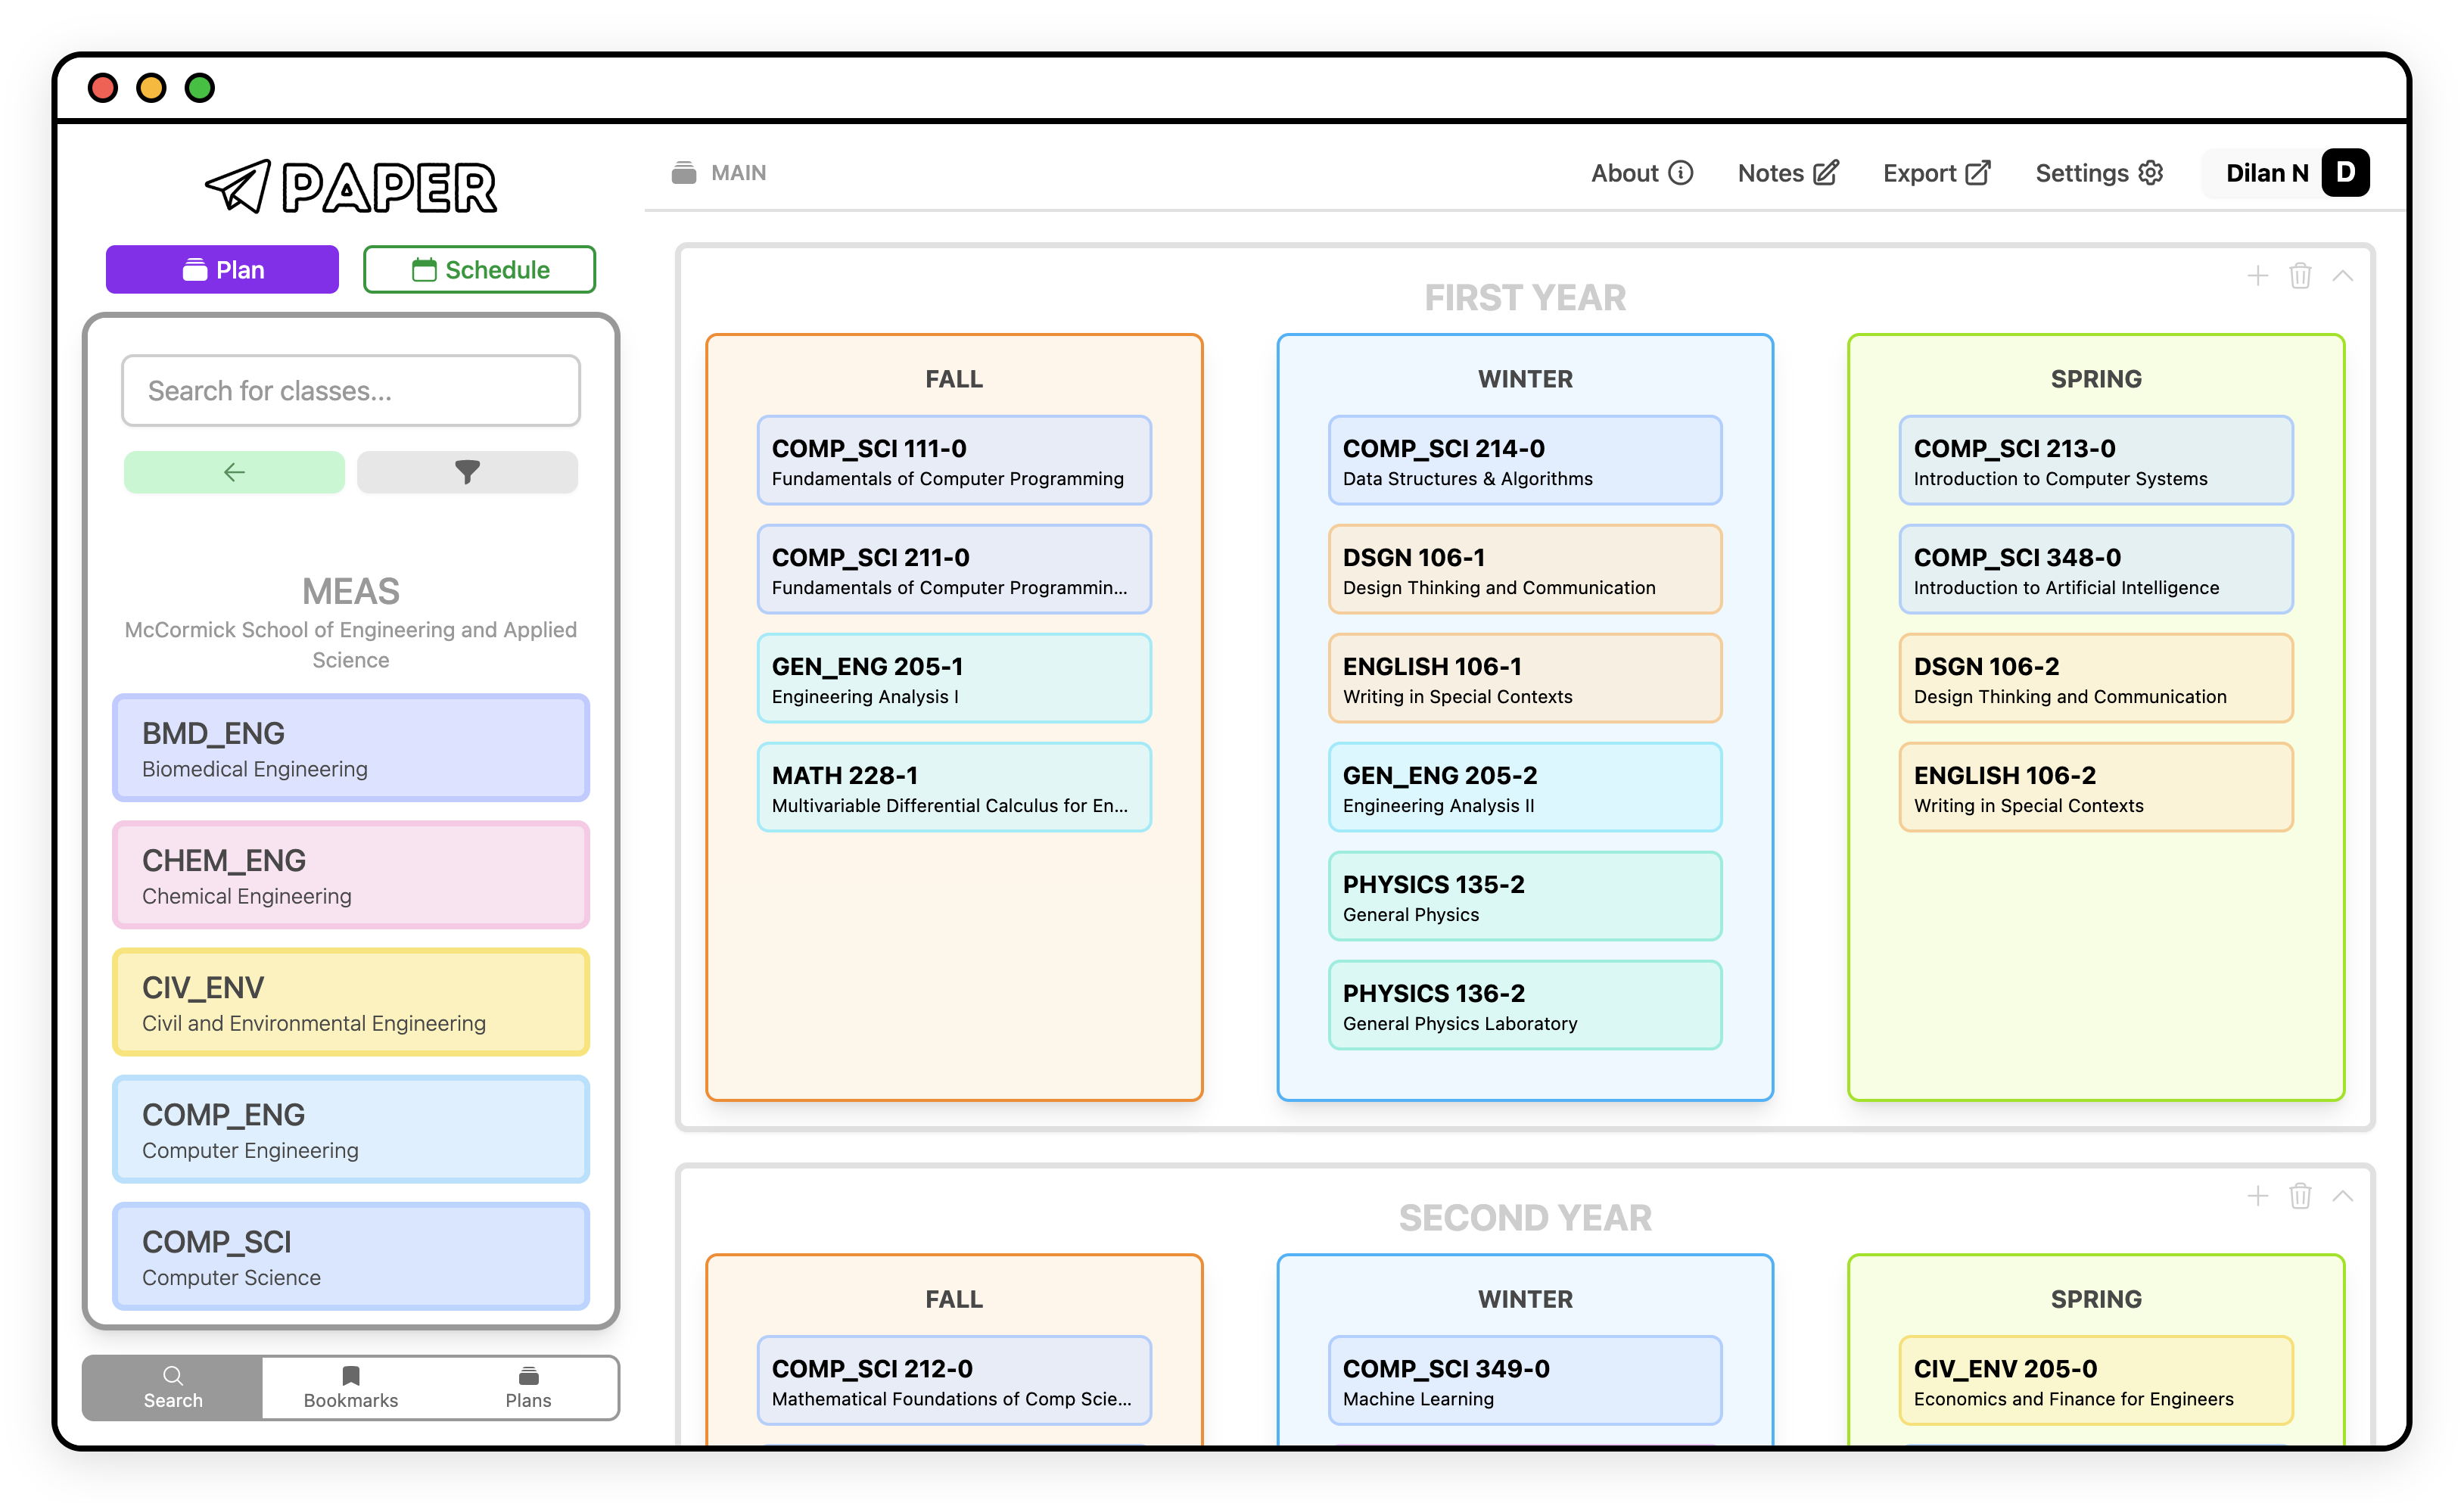Select GEN_ENG 205-1 Engineering Analysis I
Image resolution: width=2464 pixels, height=1503 pixels.
pyautogui.click(x=954, y=679)
